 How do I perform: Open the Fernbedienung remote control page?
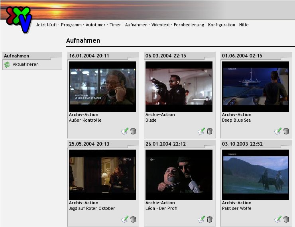(x=189, y=25)
